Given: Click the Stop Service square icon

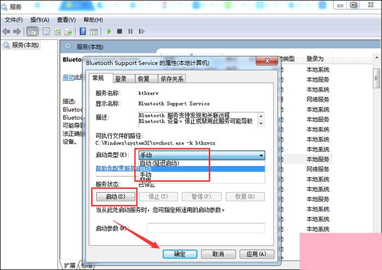Looking at the screenshot, I should [120, 32].
